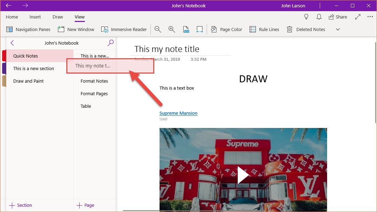Viewport: 377px width, 212px height.
Task: Switch to the Draw tab
Action: [58, 17]
